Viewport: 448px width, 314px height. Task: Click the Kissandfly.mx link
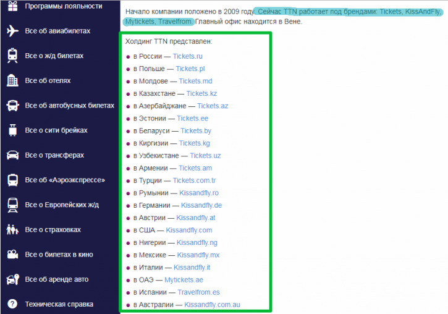(x=198, y=255)
